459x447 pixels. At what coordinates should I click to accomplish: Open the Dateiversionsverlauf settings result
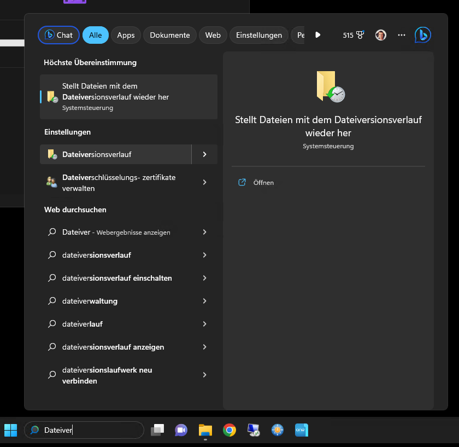(116, 154)
